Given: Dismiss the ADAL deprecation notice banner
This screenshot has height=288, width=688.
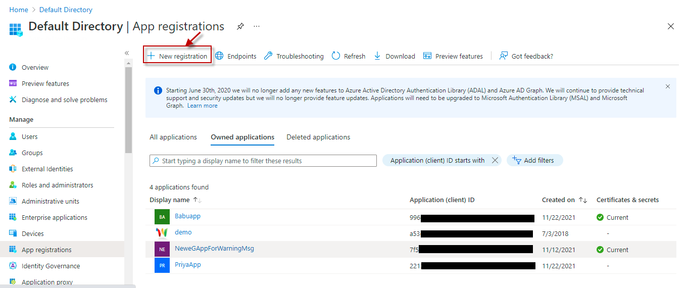Looking at the screenshot, I should tap(667, 86).
